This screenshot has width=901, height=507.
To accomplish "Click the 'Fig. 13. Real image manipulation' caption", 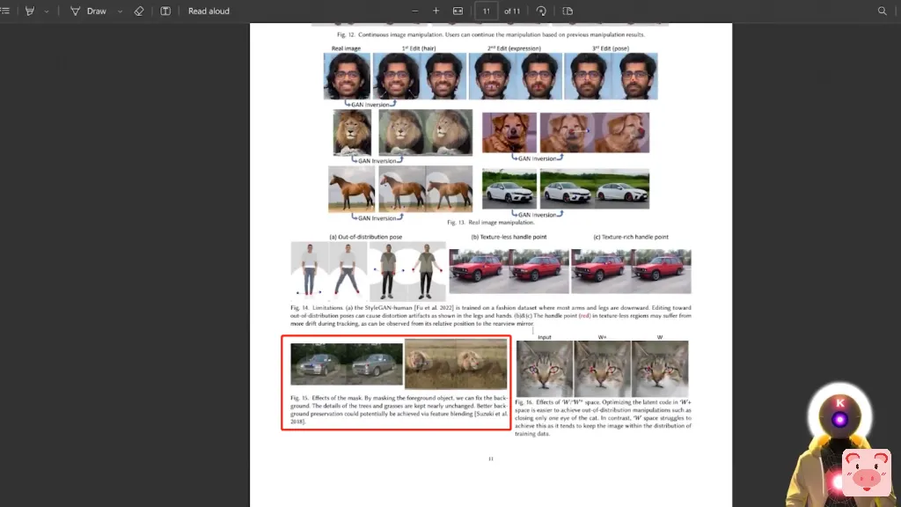I will [491, 222].
